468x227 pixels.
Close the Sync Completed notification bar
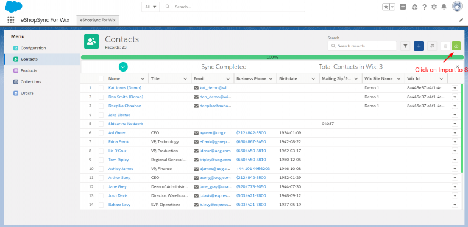click(x=457, y=67)
